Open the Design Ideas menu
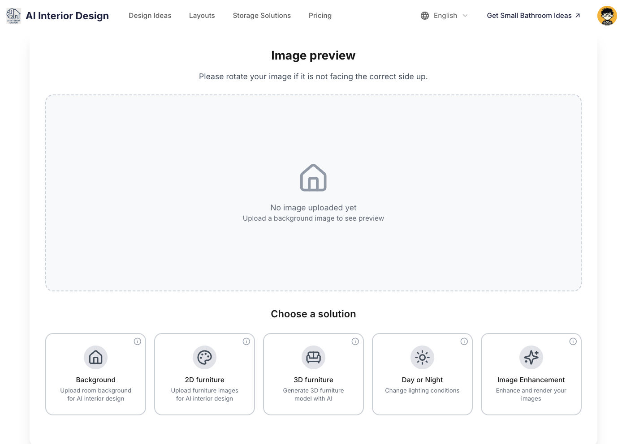This screenshot has width=622, height=444. pos(150,16)
